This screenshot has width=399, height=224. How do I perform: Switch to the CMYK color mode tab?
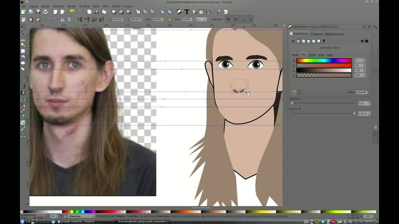pos(312,55)
